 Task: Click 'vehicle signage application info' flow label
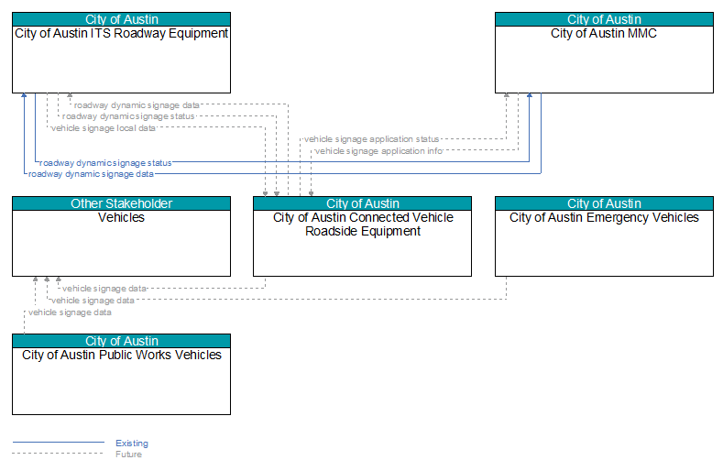(x=378, y=151)
